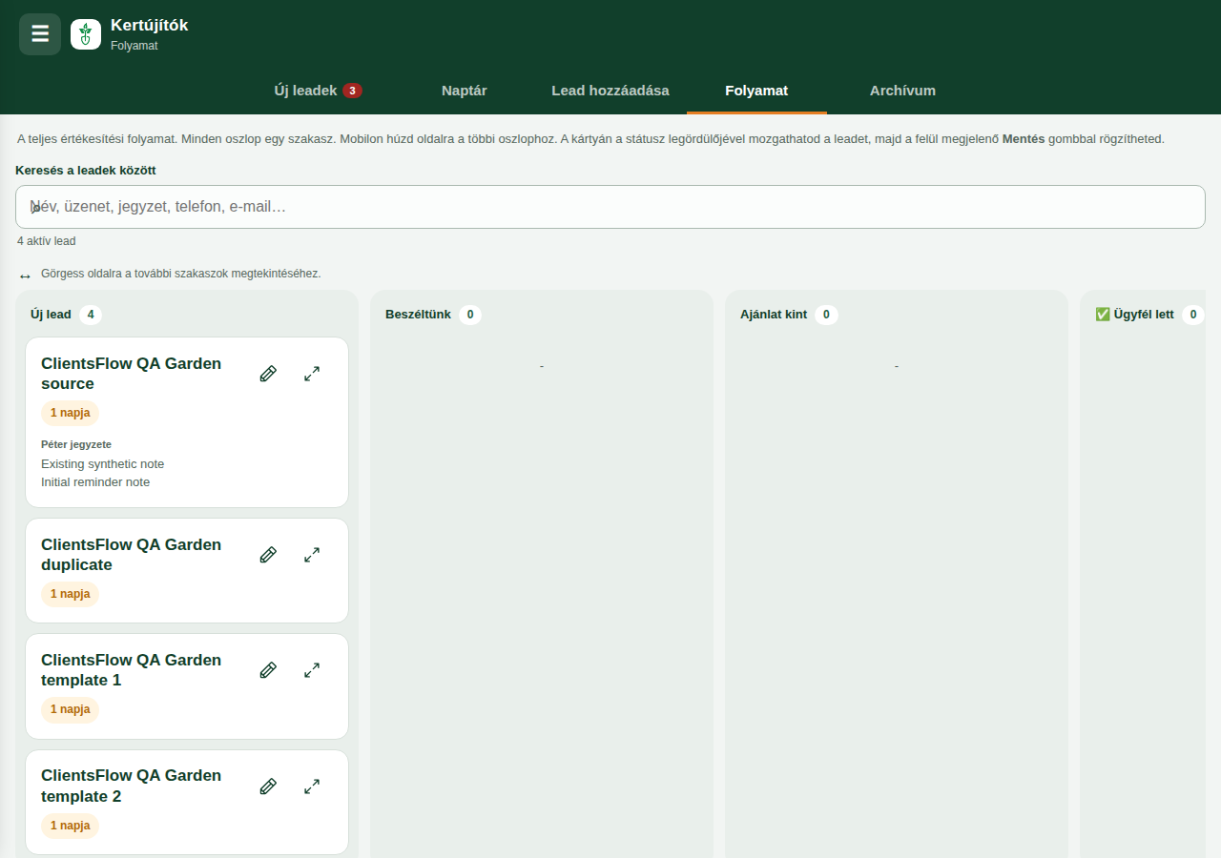Expand the ClientsFlow QA Garden duplicate card
Image resolution: width=1221 pixels, height=858 pixels.
pos(312,555)
